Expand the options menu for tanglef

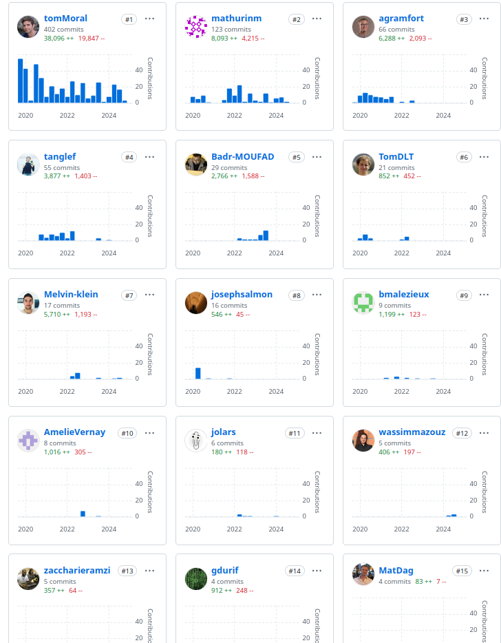pos(149,157)
